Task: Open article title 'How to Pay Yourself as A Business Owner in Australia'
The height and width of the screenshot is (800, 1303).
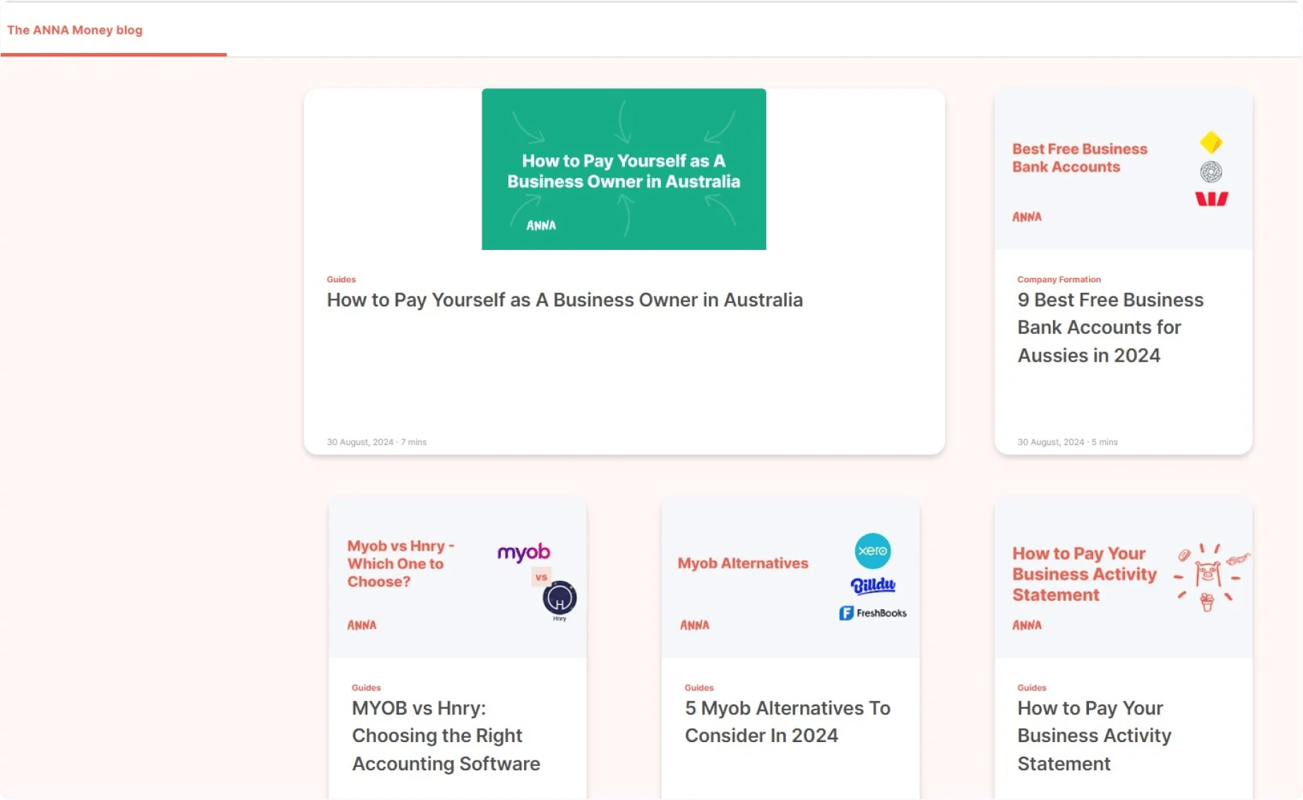Action: click(564, 300)
